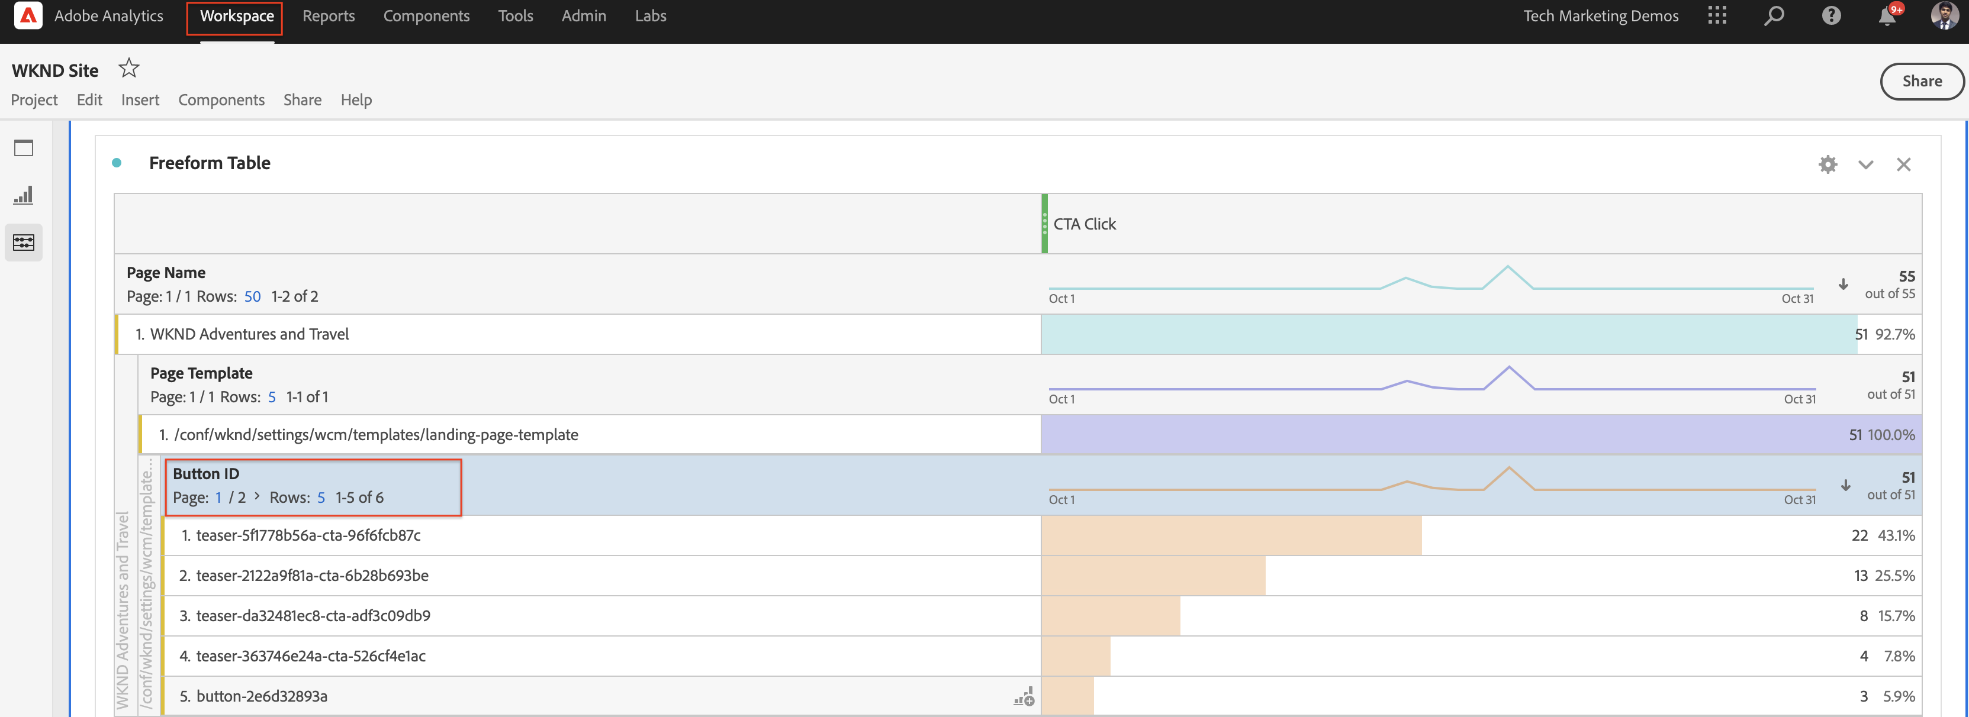
Task: Open the application switcher grid icon
Action: click(1717, 16)
